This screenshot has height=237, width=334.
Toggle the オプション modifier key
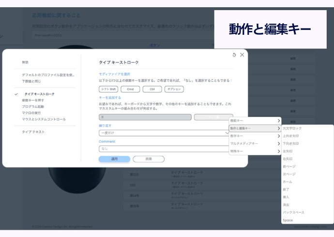(x=174, y=89)
